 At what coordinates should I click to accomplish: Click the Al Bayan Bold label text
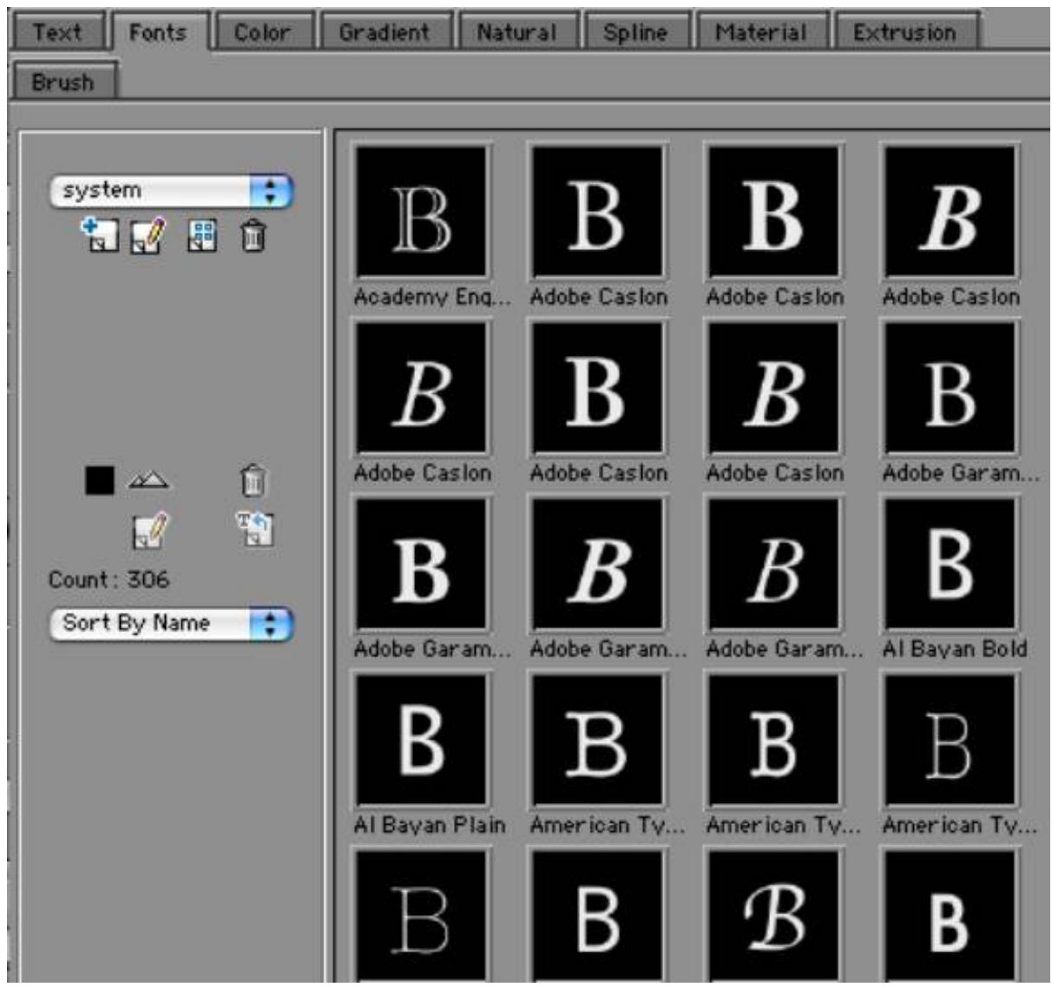coord(954,649)
